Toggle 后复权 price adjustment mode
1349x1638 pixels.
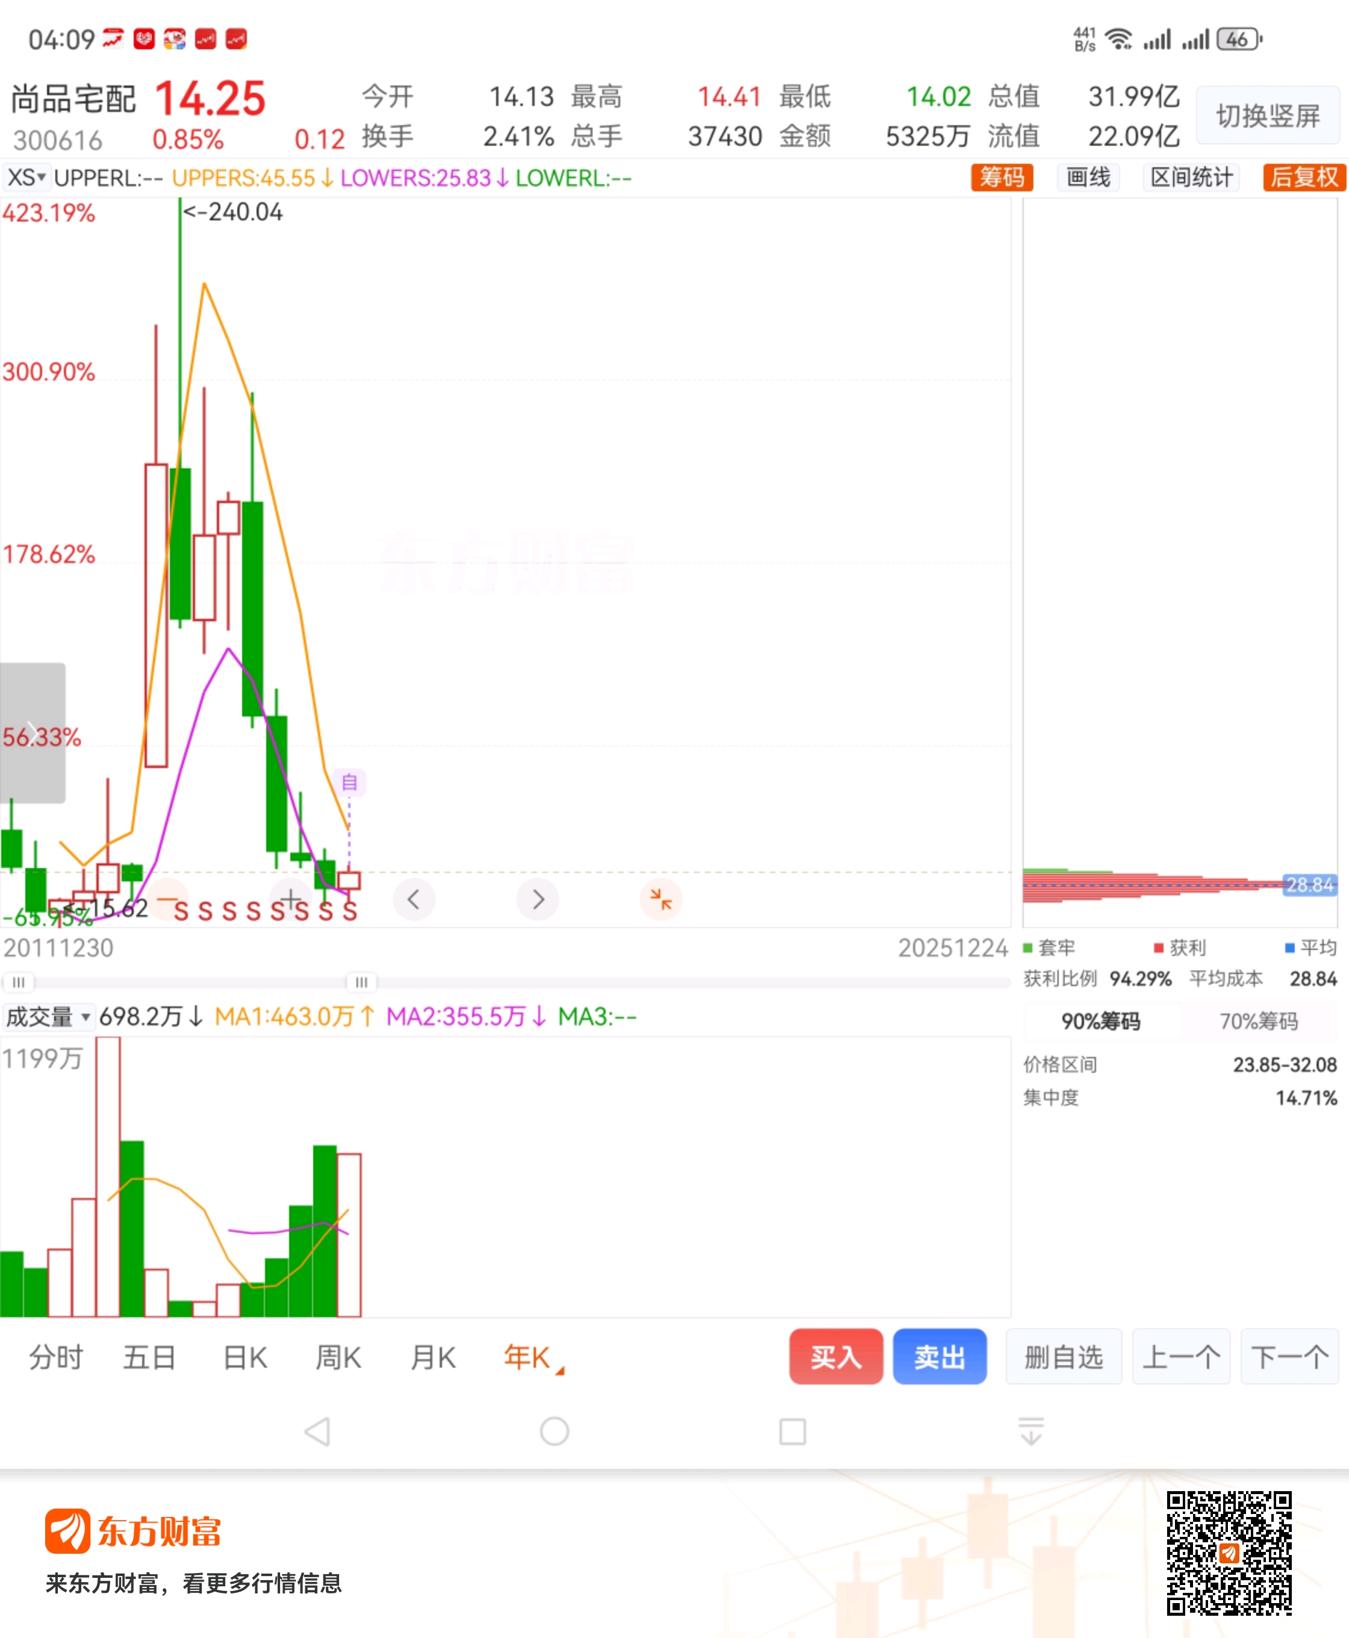pos(1303,177)
